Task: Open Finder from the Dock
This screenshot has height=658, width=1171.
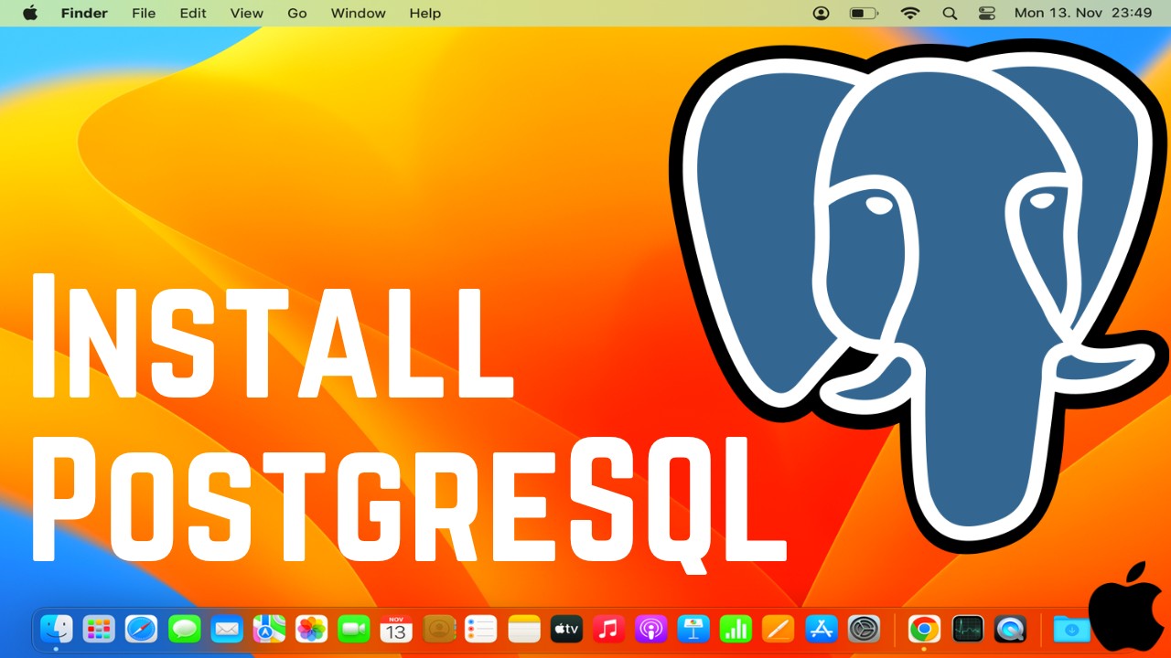Action: coord(56,629)
